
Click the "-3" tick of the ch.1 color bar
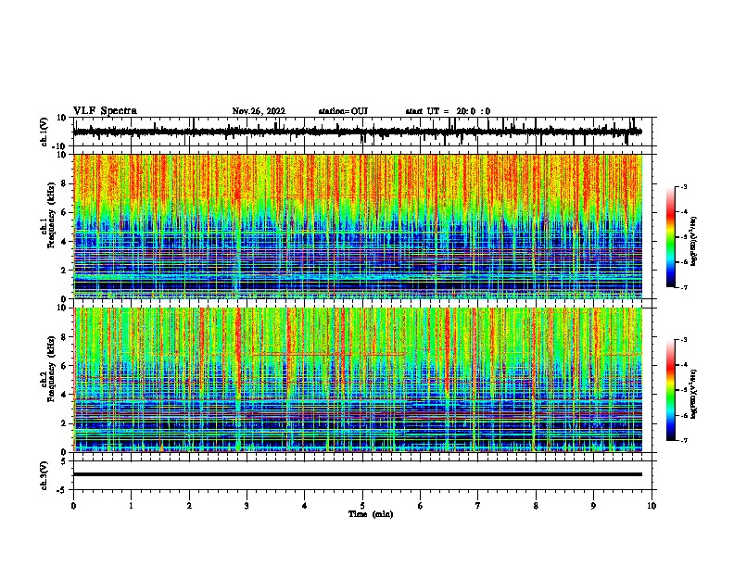(x=684, y=187)
